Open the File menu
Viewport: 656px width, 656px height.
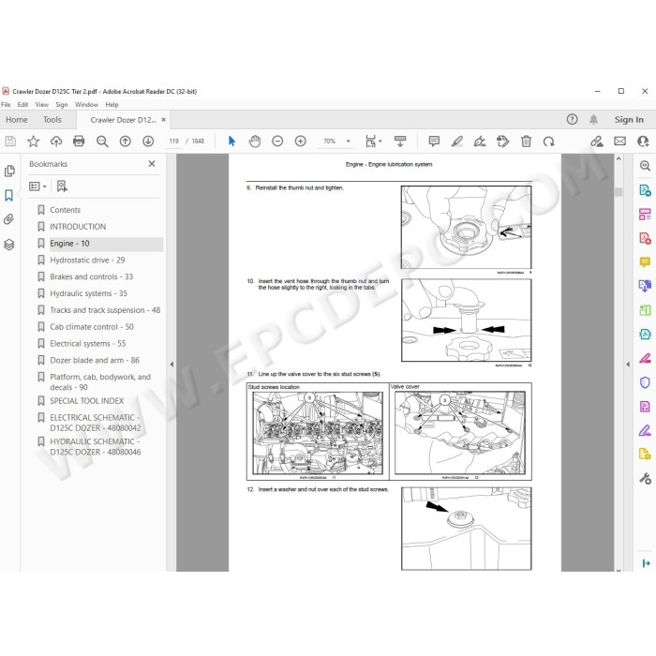pyautogui.click(x=6, y=105)
